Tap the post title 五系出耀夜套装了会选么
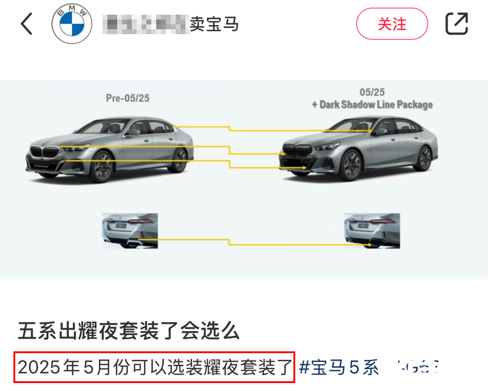The image size is (488, 391). click(x=129, y=331)
